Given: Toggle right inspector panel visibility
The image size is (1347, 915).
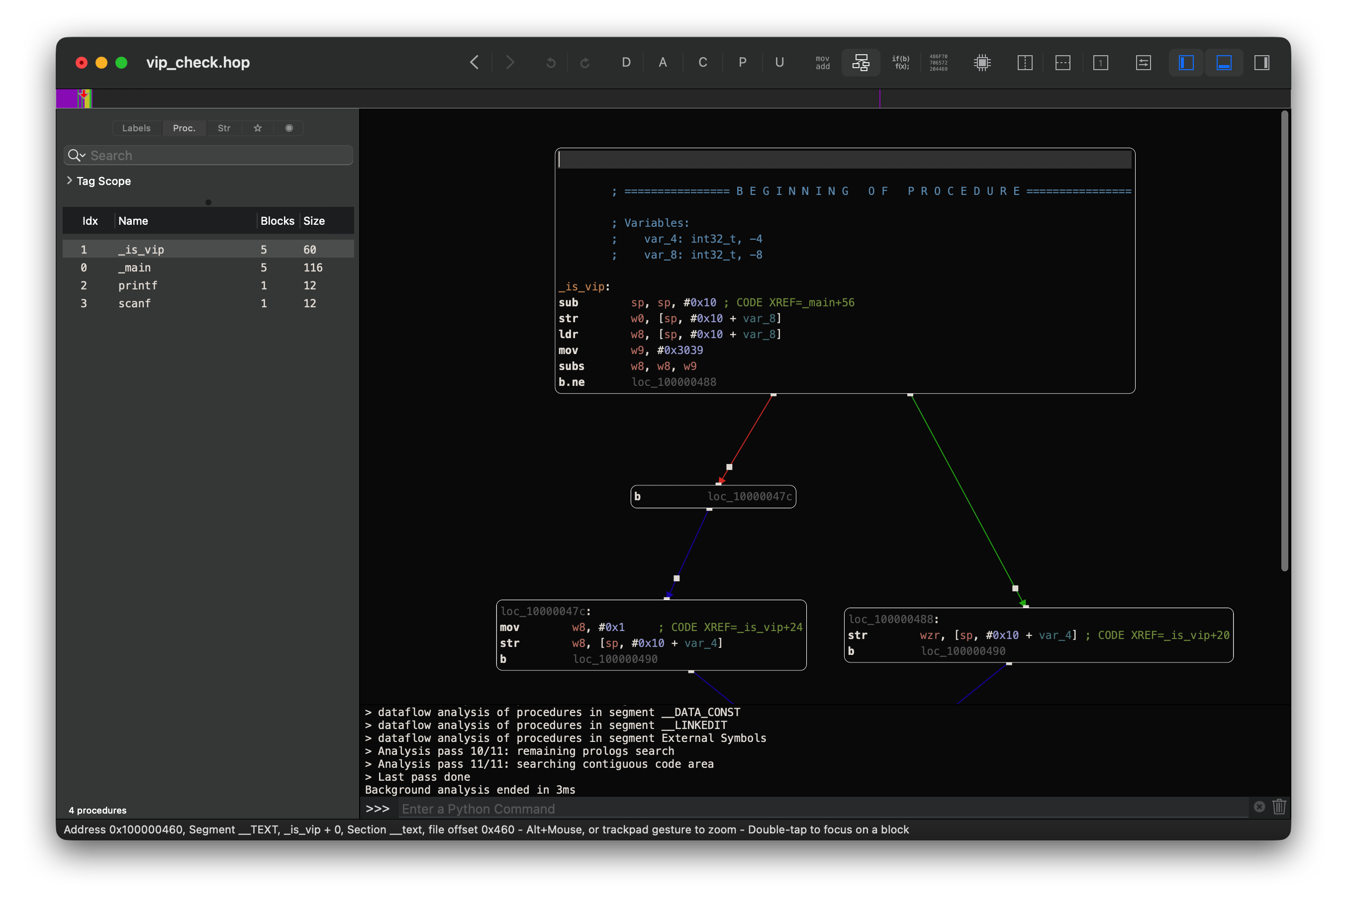Looking at the screenshot, I should [x=1261, y=63].
